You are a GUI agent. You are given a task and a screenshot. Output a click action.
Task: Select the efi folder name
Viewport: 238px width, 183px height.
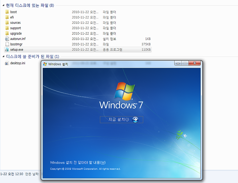[x=12, y=17]
